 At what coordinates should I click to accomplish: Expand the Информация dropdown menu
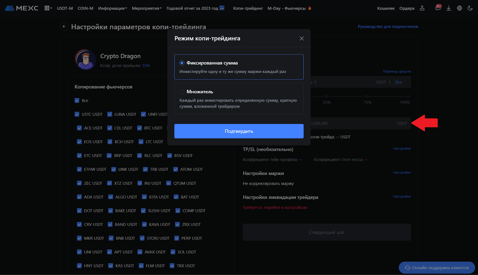click(112, 8)
